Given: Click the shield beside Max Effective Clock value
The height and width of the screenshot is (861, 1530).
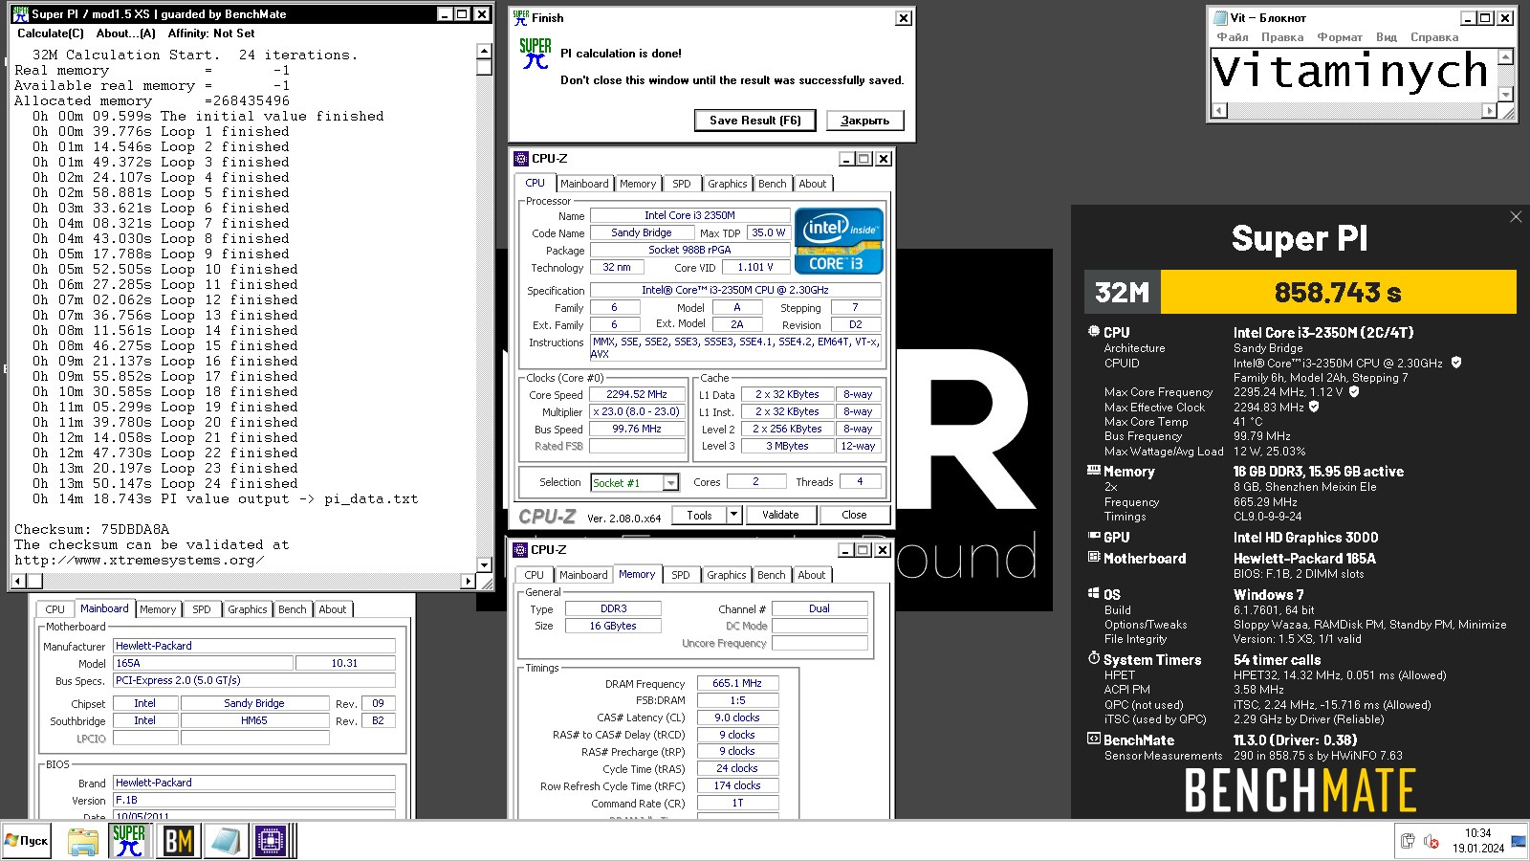Looking at the screenshot, I should 1314,407.
